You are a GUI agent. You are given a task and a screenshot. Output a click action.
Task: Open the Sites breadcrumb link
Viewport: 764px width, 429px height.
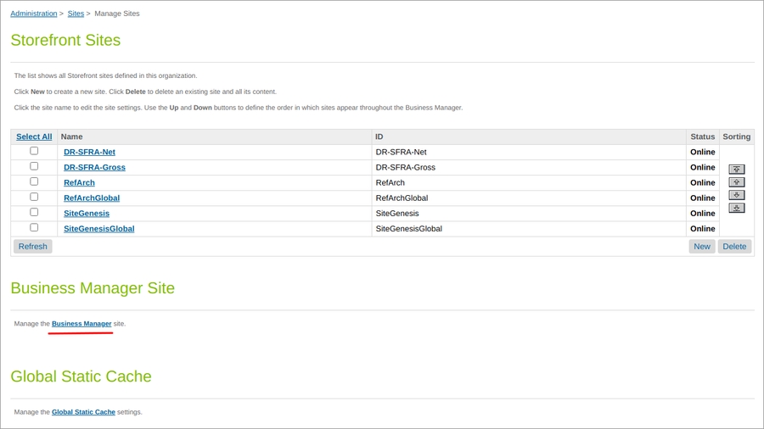pyautogui.click(x=76, y=14)
